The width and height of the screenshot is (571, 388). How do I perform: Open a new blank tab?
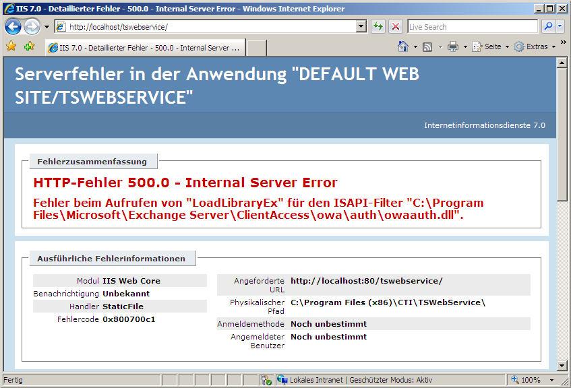256,48
